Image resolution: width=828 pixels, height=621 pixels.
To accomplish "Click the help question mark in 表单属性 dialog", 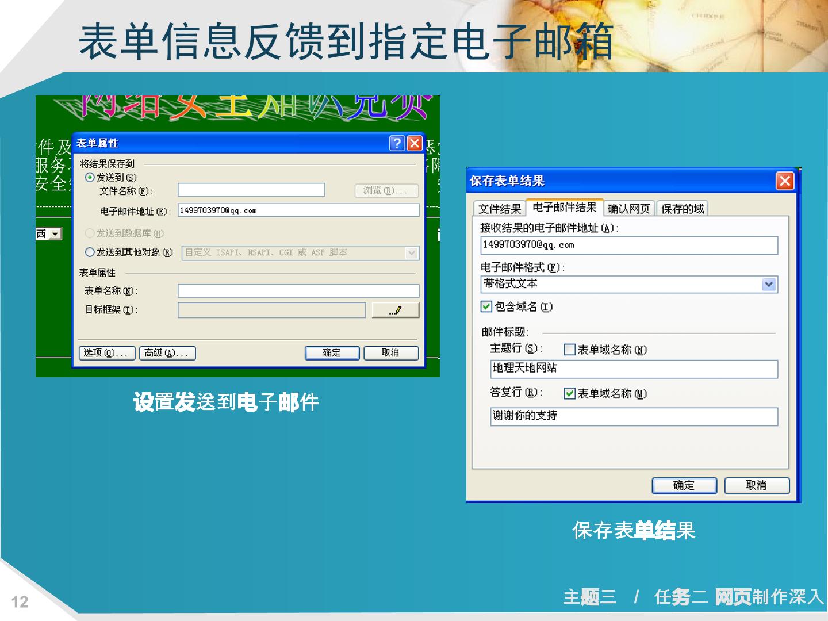I will pos(397,143).
